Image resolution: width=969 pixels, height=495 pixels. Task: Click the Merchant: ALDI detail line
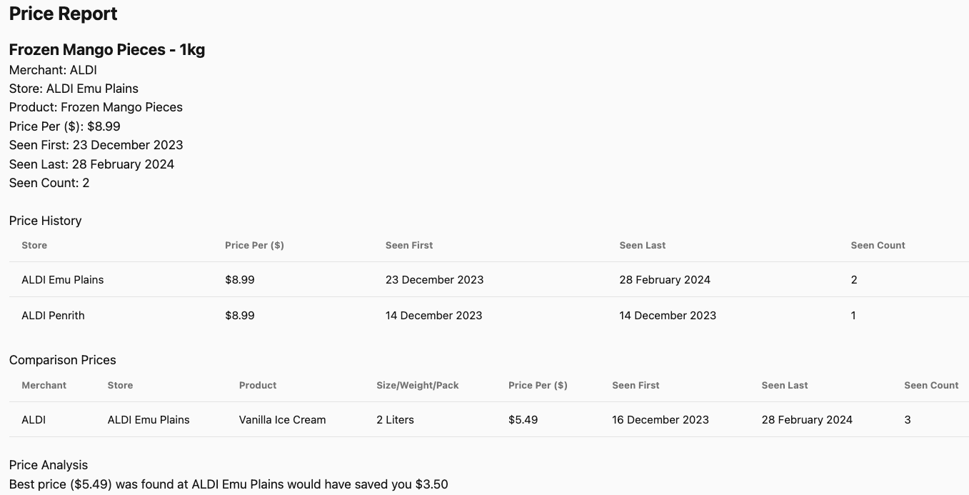click(53, 70)
